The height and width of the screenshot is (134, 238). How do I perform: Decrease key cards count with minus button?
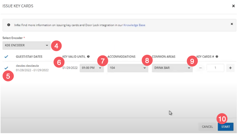pyautogui.click(x=200, y=68)
